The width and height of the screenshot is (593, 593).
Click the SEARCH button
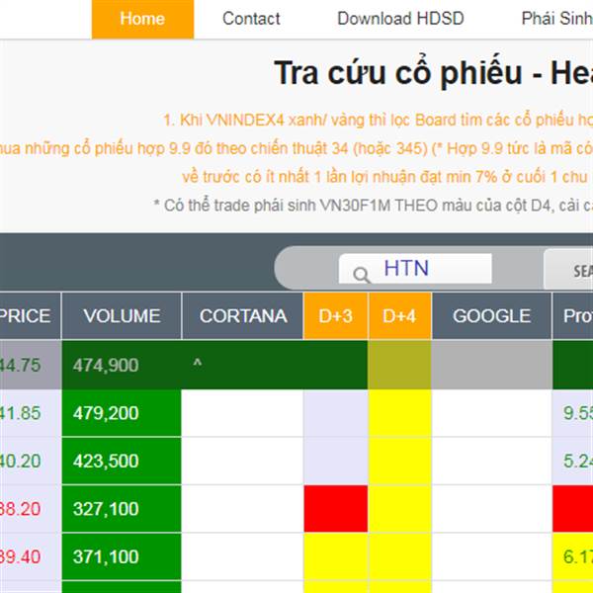pyautogui.click(x=568, y=269)
